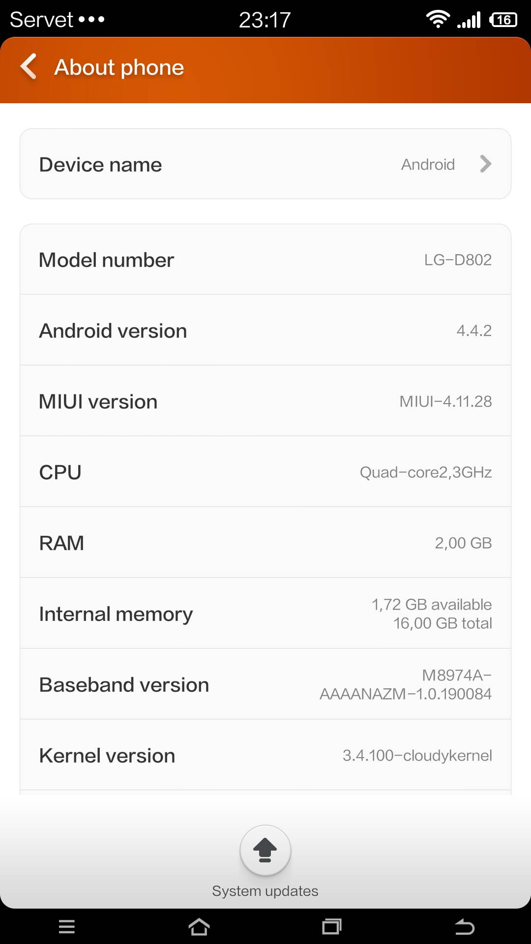Tap the System updates label
Image resolution: width=531 pixels, height=944 pixels.
click(265, 891)
